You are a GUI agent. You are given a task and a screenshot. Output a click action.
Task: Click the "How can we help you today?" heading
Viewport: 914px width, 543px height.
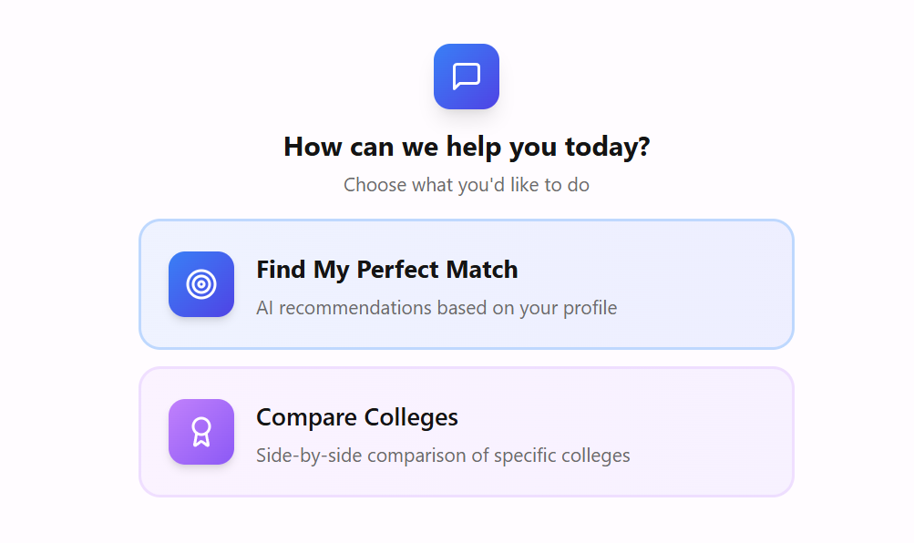[x=467, y=147]
